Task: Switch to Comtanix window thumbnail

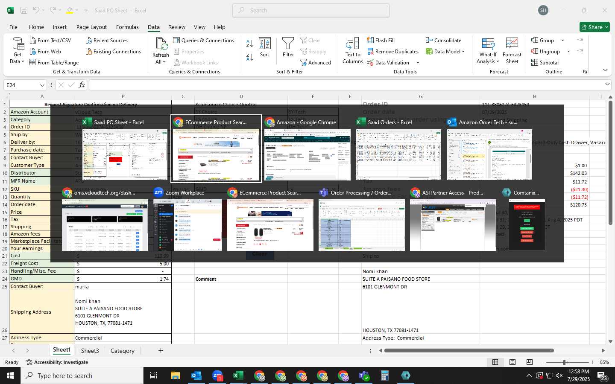Action: coord(527,219)
